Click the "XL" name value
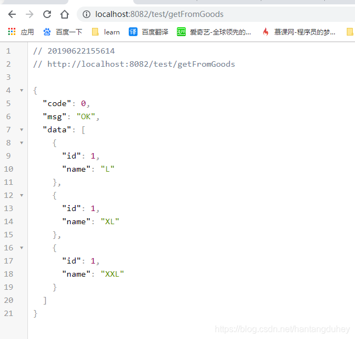355x339 pixels. pyautogui.click(x=110, y=221)
